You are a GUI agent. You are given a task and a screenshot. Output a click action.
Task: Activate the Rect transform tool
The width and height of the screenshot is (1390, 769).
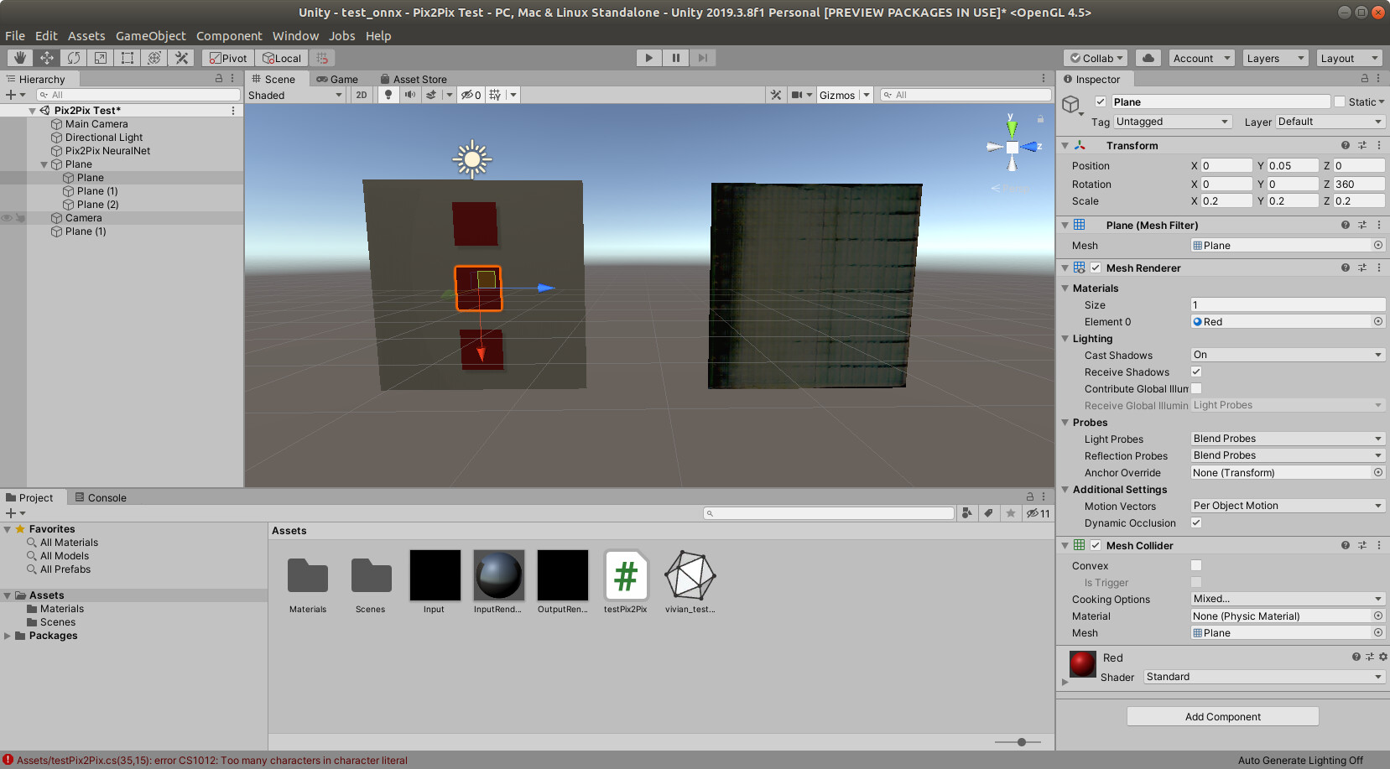tap(127, 58)
